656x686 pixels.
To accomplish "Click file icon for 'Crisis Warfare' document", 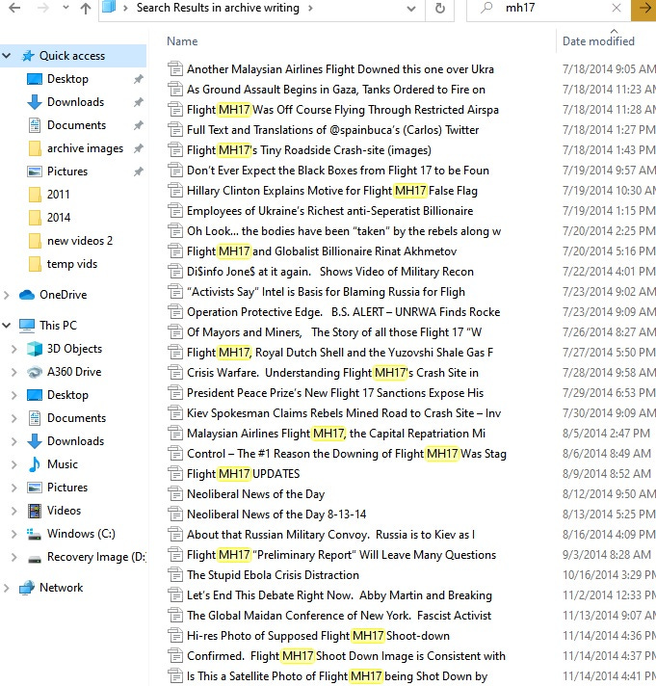I will tap(175, 373).
